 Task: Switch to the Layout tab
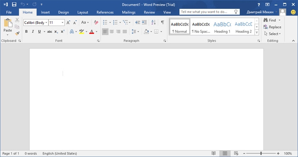coord(83,12)
